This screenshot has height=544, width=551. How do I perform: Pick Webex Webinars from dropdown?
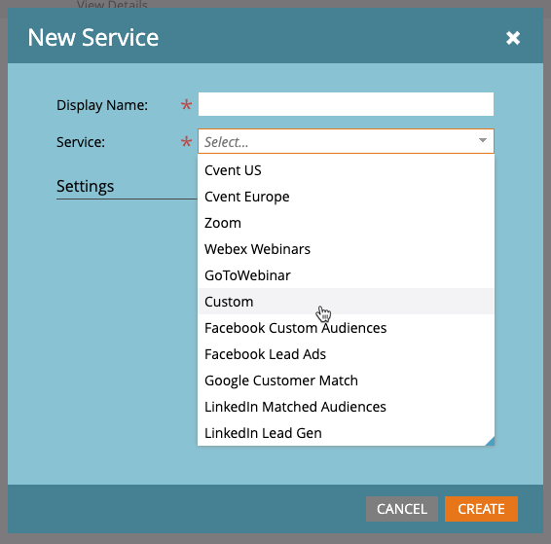click(x=346, y=249)
